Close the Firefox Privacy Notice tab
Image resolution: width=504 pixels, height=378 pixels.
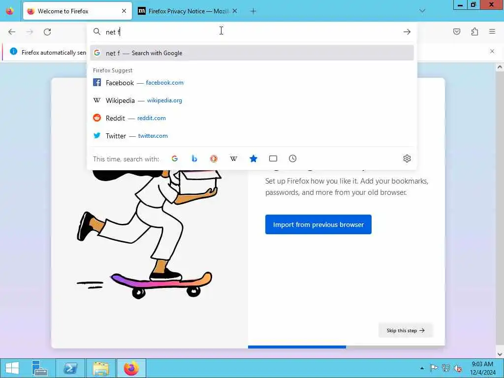235,11
